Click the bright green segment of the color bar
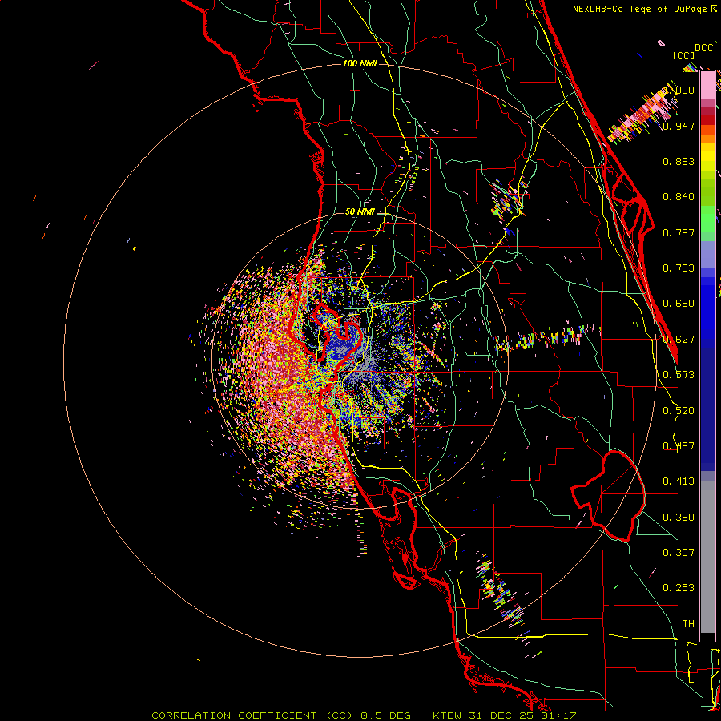The height and width of the screenshot is (721, 721). pyautogui.click(x=707, y=219)
